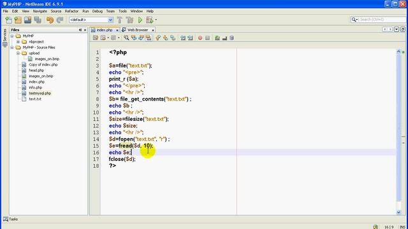
Task: Click the Shift Line Right icon
Action: (x=190, y=38)
